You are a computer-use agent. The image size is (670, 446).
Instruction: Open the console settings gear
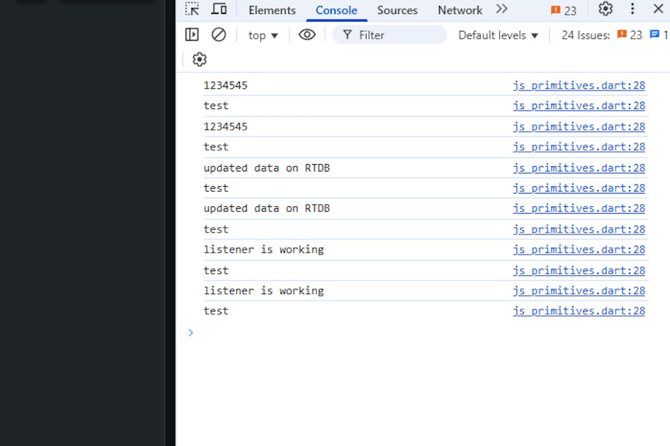[199, 60]
